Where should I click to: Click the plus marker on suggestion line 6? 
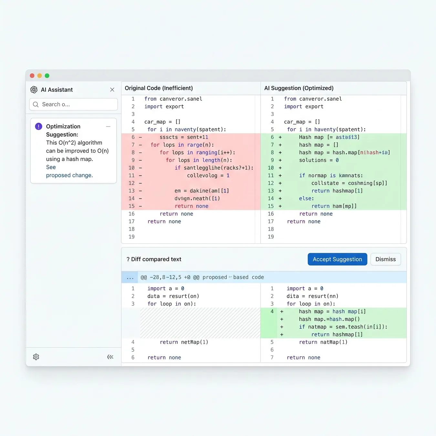pyautogui.click(x=280, y=137)
